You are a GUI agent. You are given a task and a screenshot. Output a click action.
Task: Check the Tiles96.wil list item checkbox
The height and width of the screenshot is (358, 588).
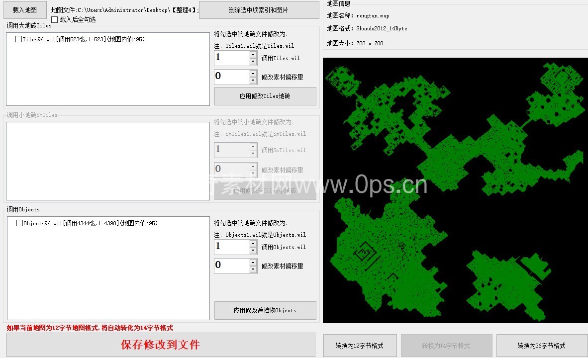(x=18, y=39)
